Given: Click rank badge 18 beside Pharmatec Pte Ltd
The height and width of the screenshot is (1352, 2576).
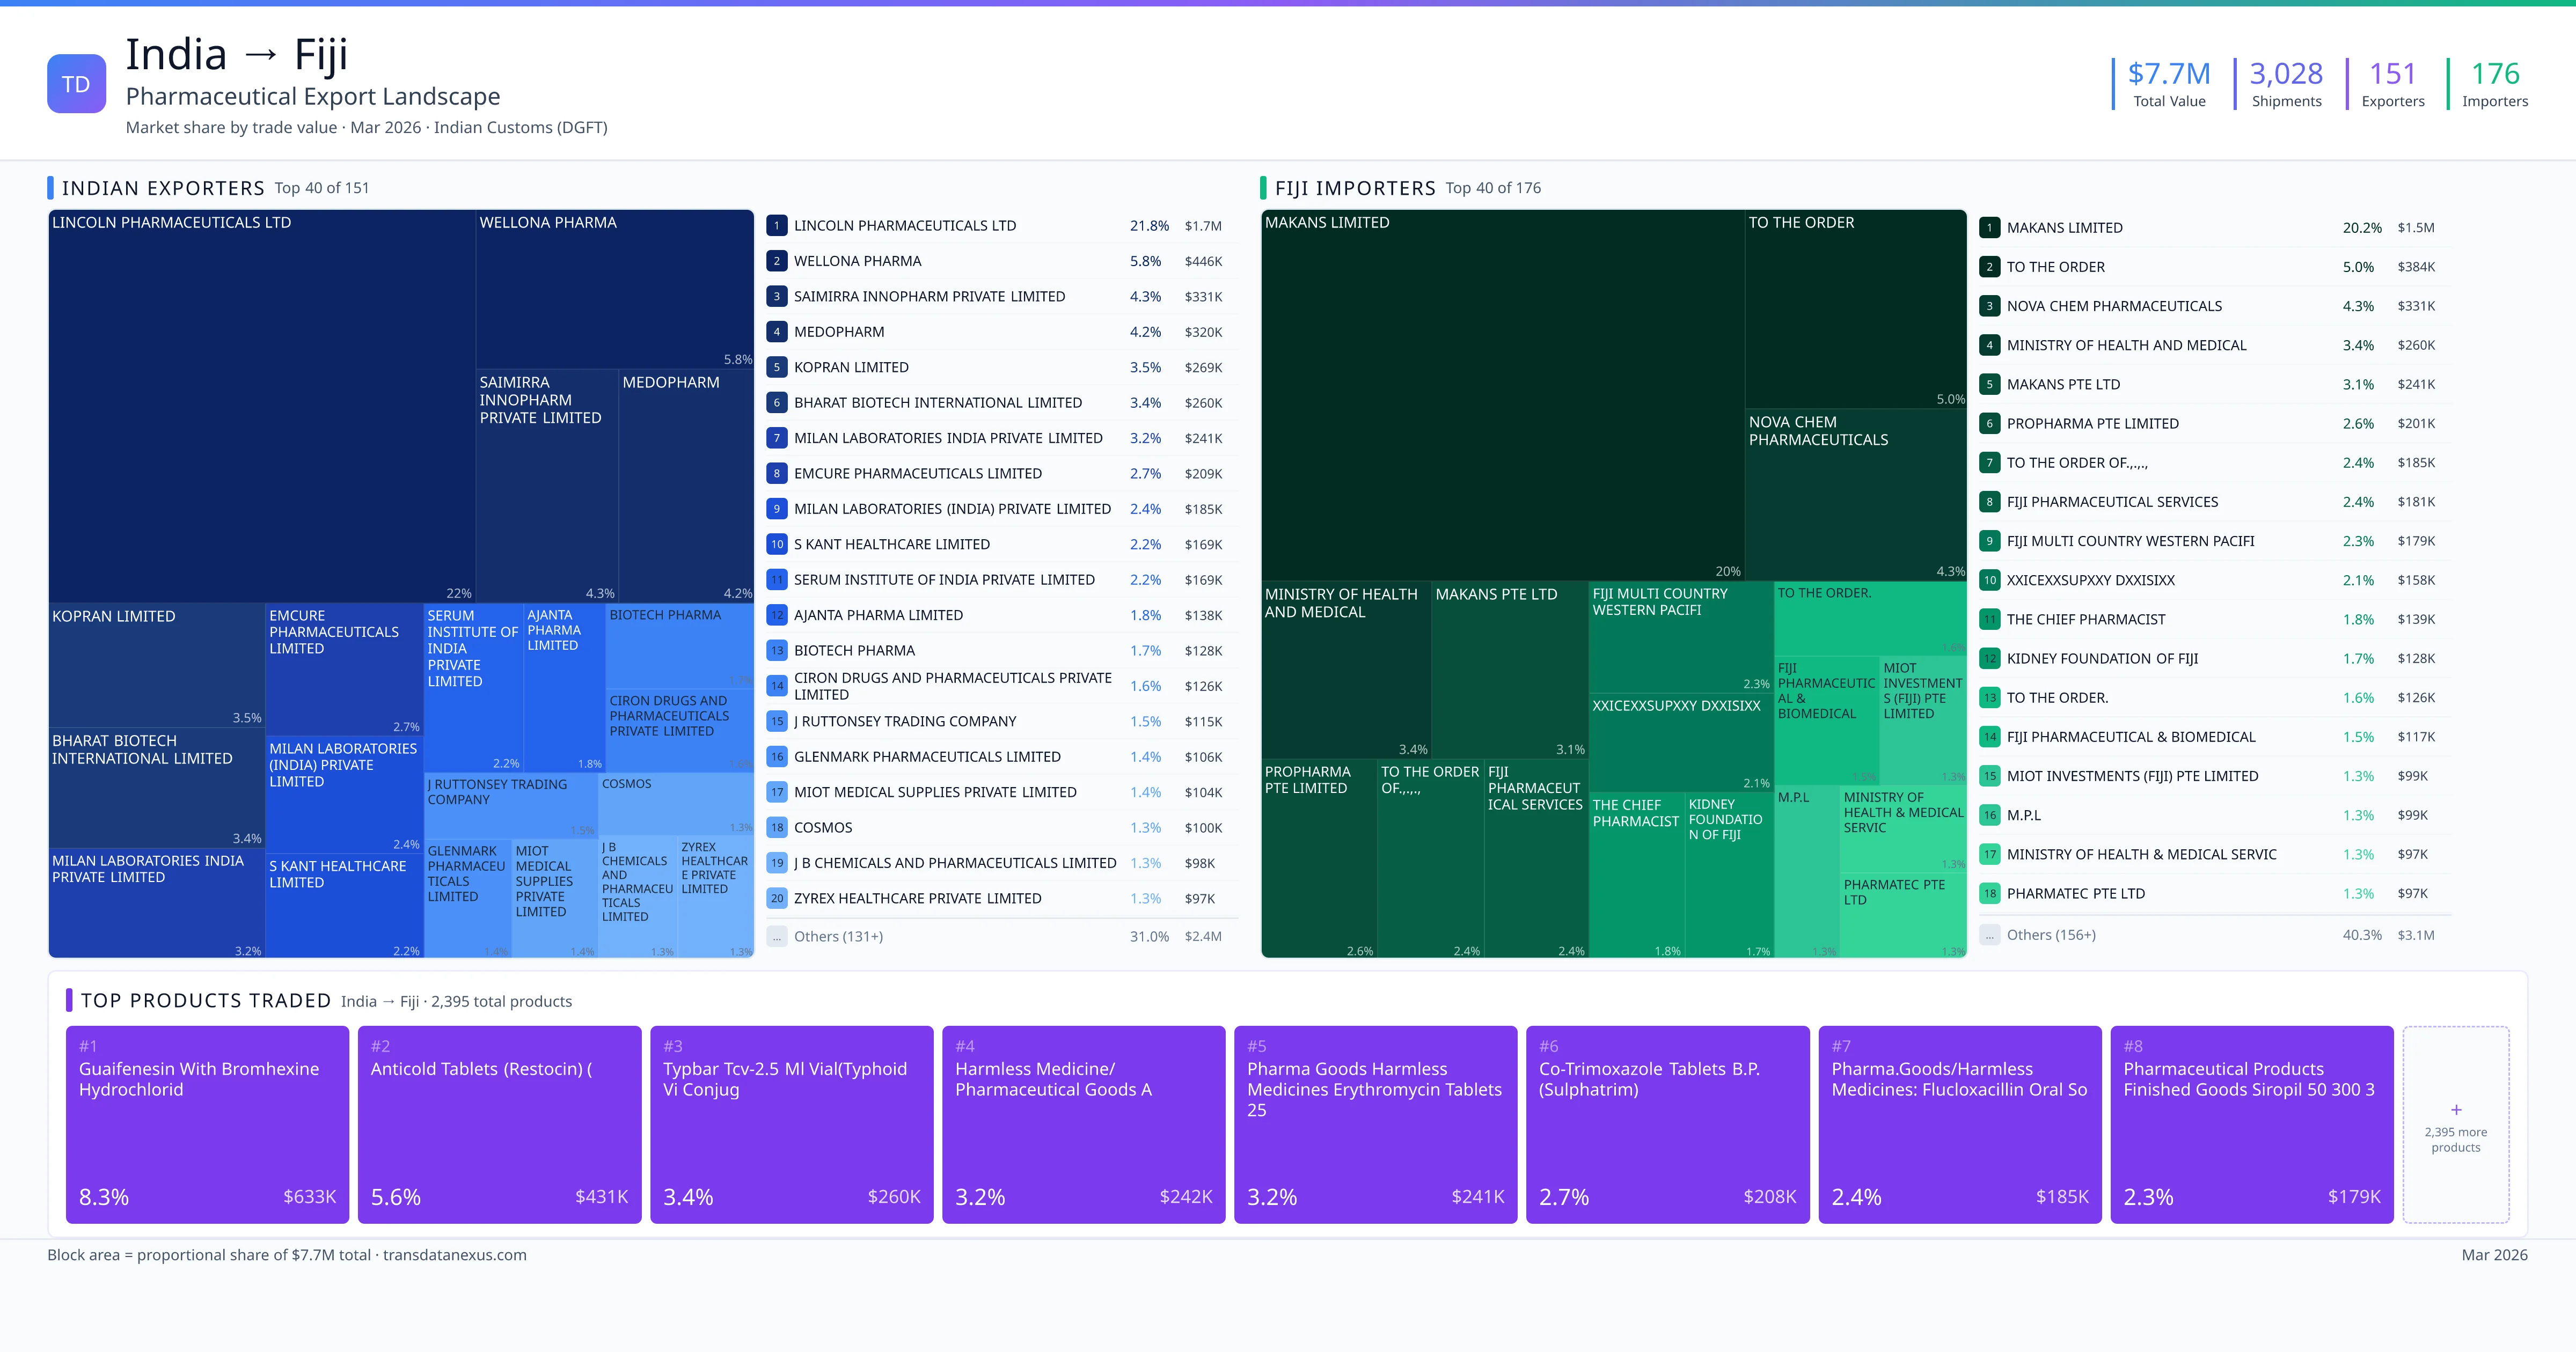Looking at the screenshot, I should pyautogui.click(x=1989, y=894).
